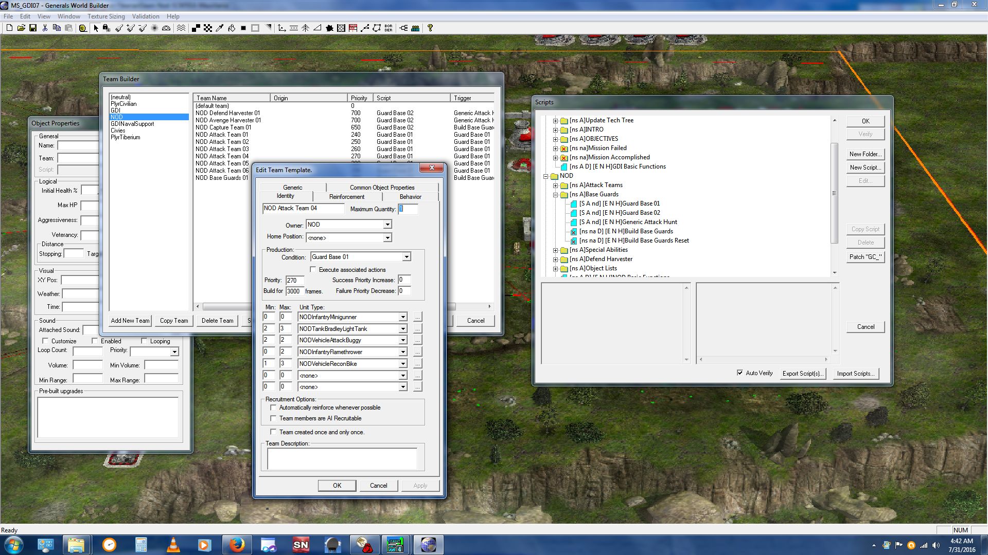Click Export Script(s) button
Viewport: 988px width, 555px height.
click(x=803, y=374)
